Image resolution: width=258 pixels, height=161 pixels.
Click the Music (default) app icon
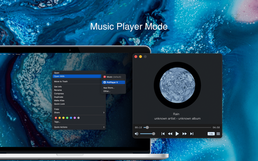click(104, 77)
